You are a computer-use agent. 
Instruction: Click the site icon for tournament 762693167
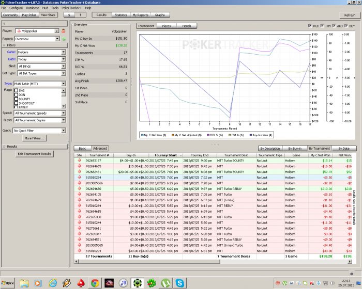pyautogui.click(x=80, y=160)
